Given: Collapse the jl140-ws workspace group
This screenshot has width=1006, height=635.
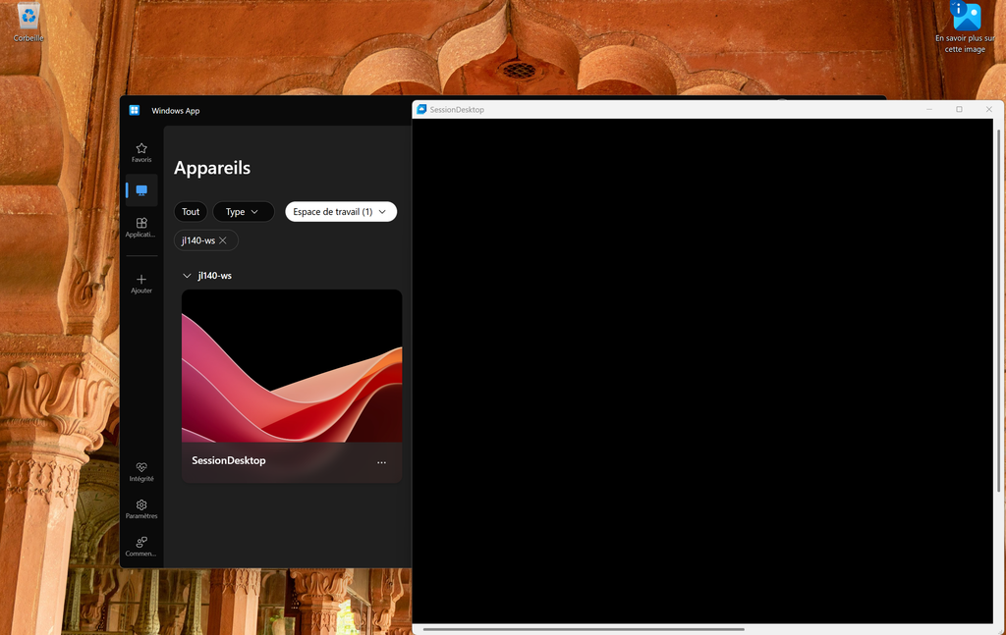Looking at the screenshot, I should [187, 276].
